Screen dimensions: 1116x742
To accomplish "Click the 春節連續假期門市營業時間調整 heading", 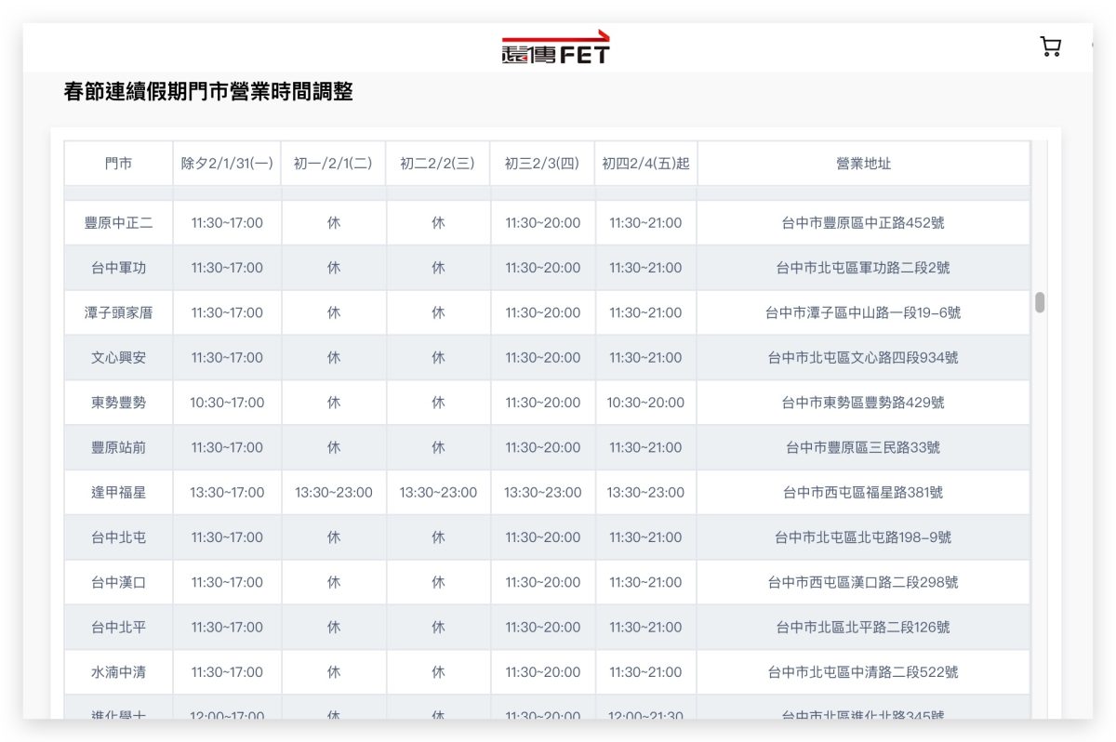I will (208, 92).
